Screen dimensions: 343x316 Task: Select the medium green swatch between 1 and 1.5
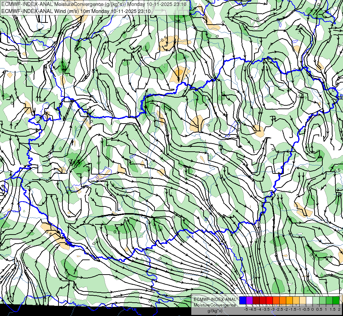click(329, 301)
